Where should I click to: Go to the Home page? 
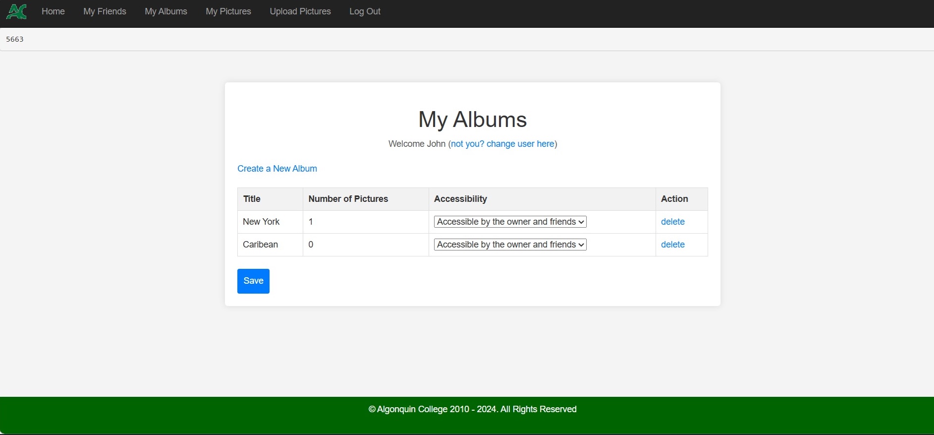pos(53,11)
